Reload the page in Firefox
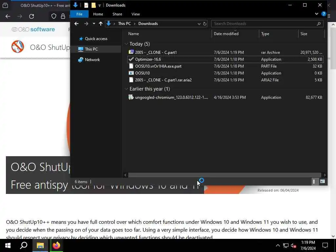 click(31, 16)
